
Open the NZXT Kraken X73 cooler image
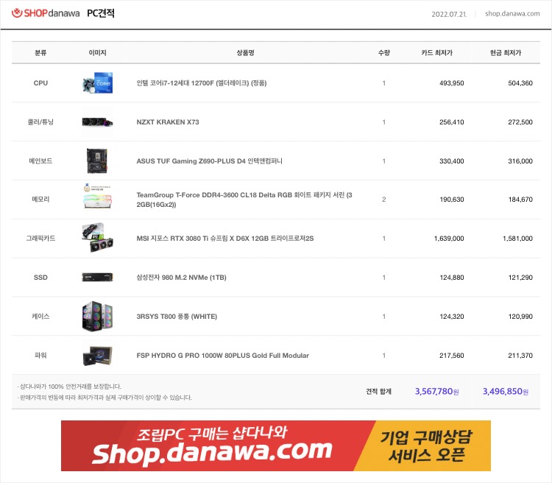pos(97,122)
